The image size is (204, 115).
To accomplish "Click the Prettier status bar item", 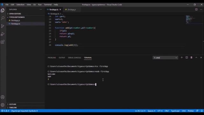I will [x=191, y=111].
